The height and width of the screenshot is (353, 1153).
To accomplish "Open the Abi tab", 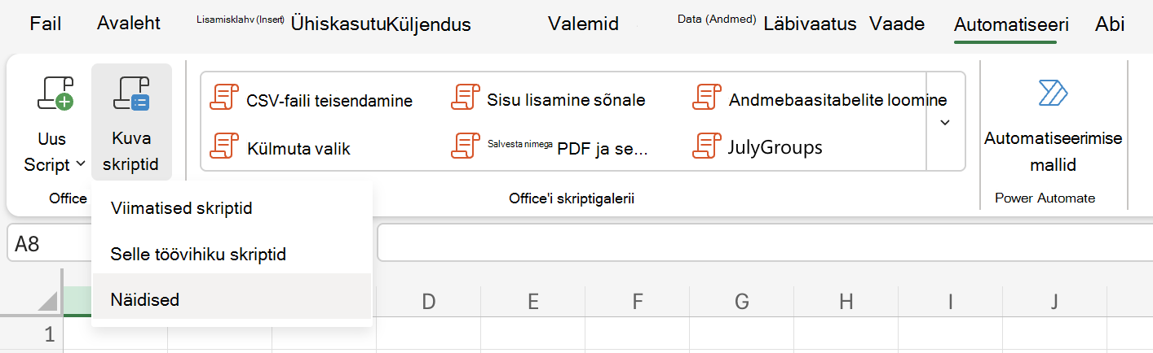I will tap(1110, 24).
